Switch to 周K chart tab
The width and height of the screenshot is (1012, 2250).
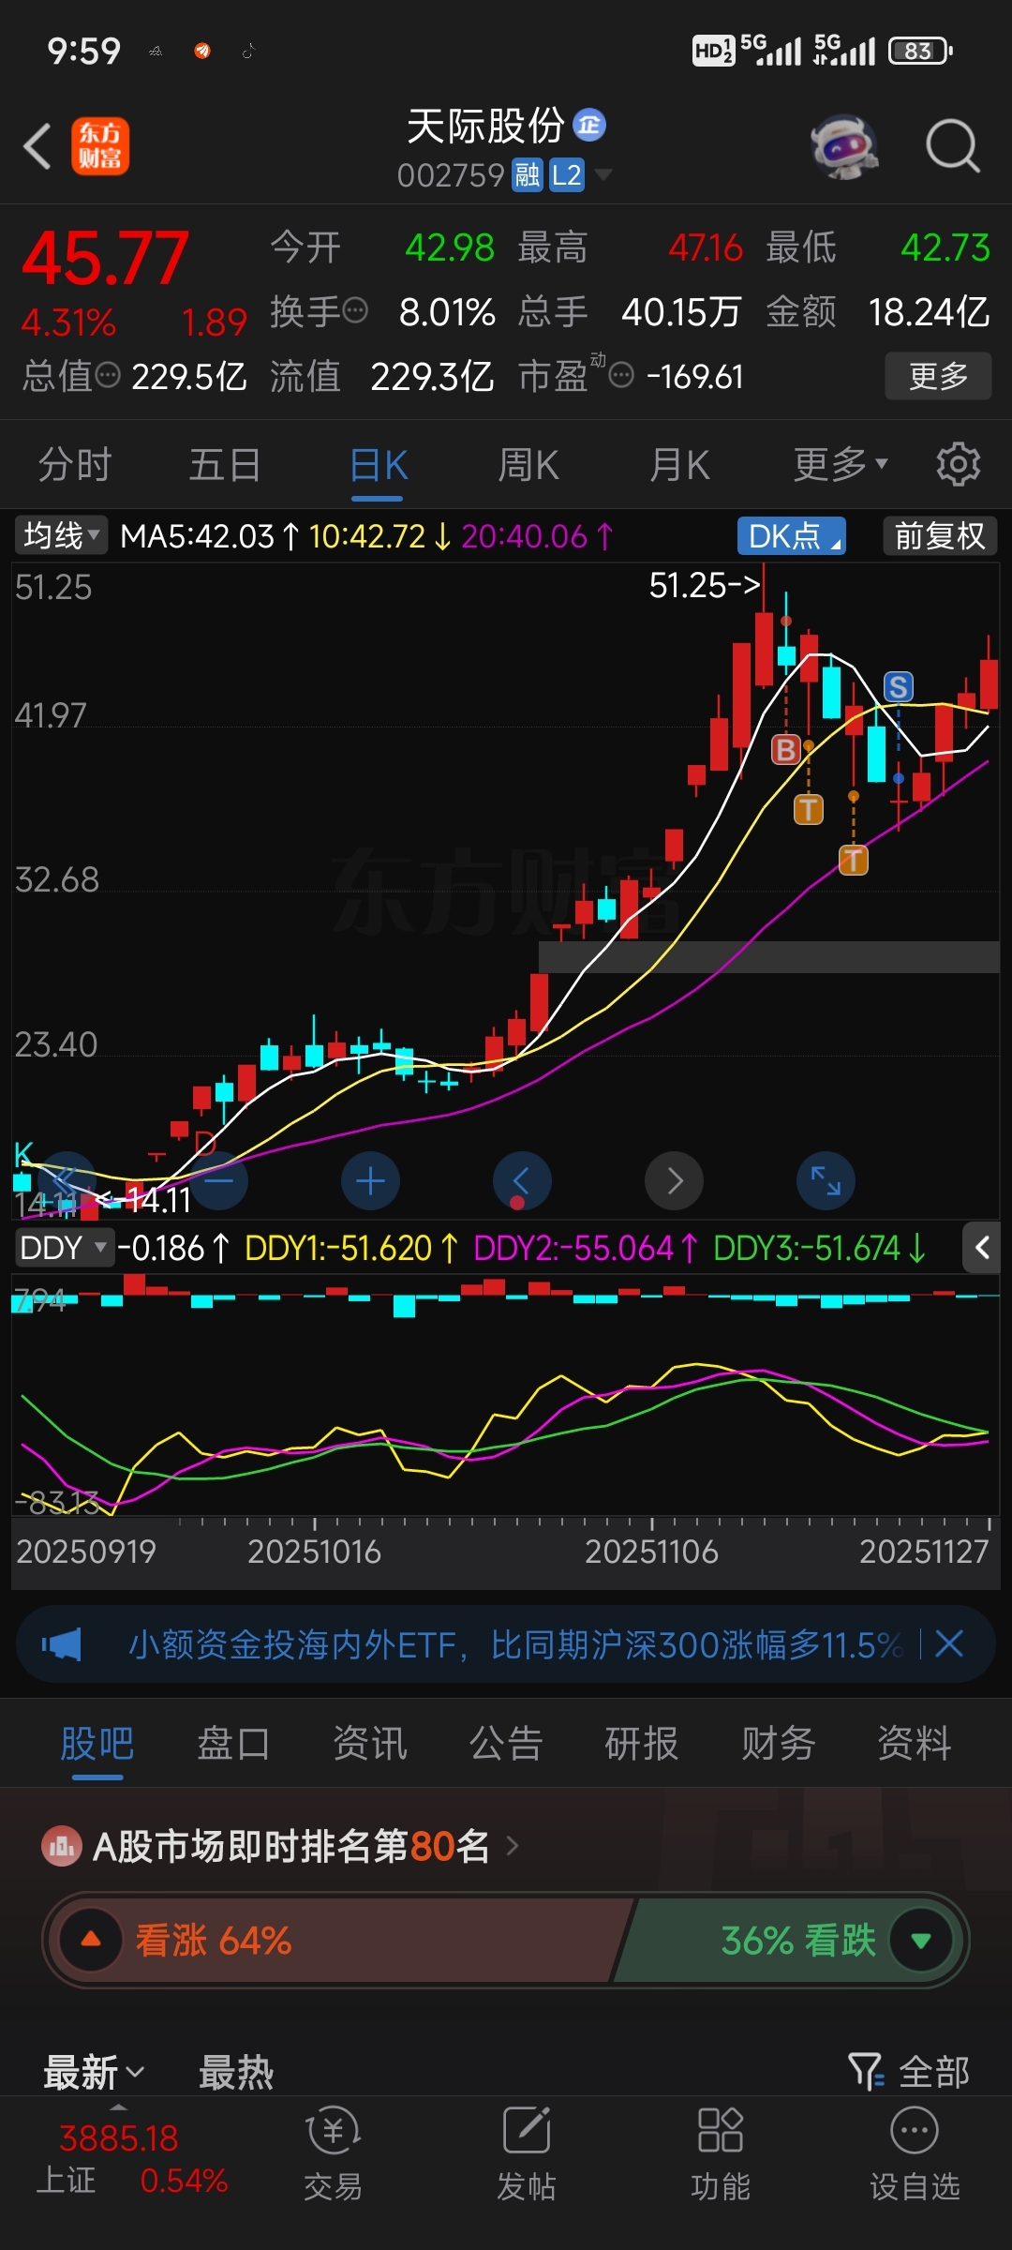pyautogui.click(x=528, y=465)
